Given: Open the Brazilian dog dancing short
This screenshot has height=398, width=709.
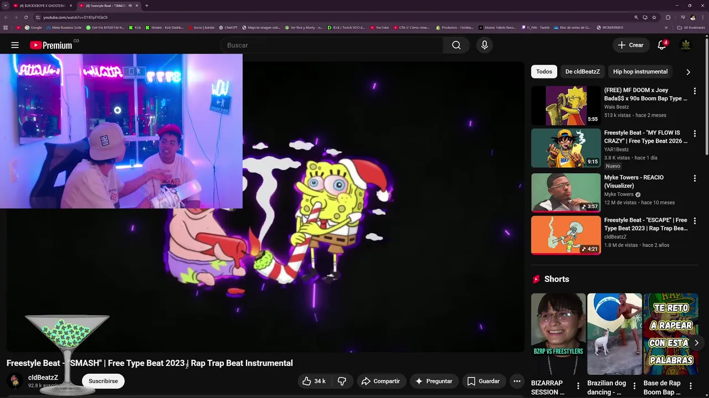Looking at the screenshot, I should point(614,334).
